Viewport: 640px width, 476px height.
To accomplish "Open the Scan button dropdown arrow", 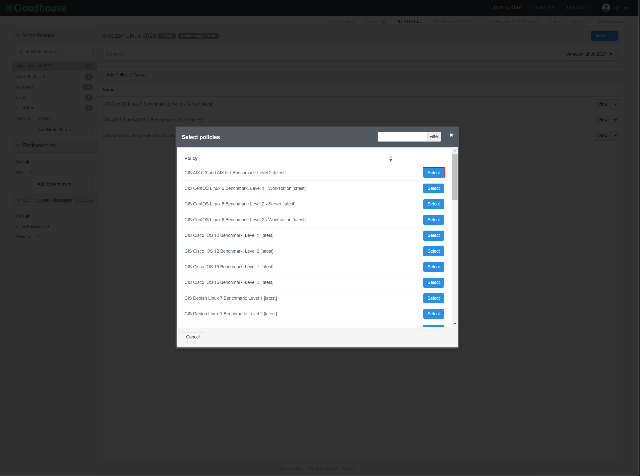I will point(613,36).
